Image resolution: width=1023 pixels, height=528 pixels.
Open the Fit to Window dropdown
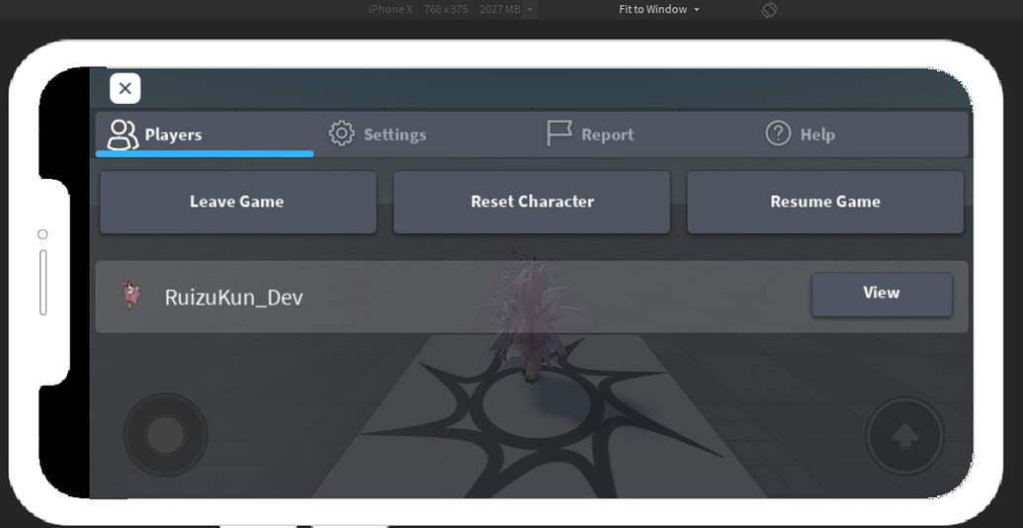[x=659, y=9]
